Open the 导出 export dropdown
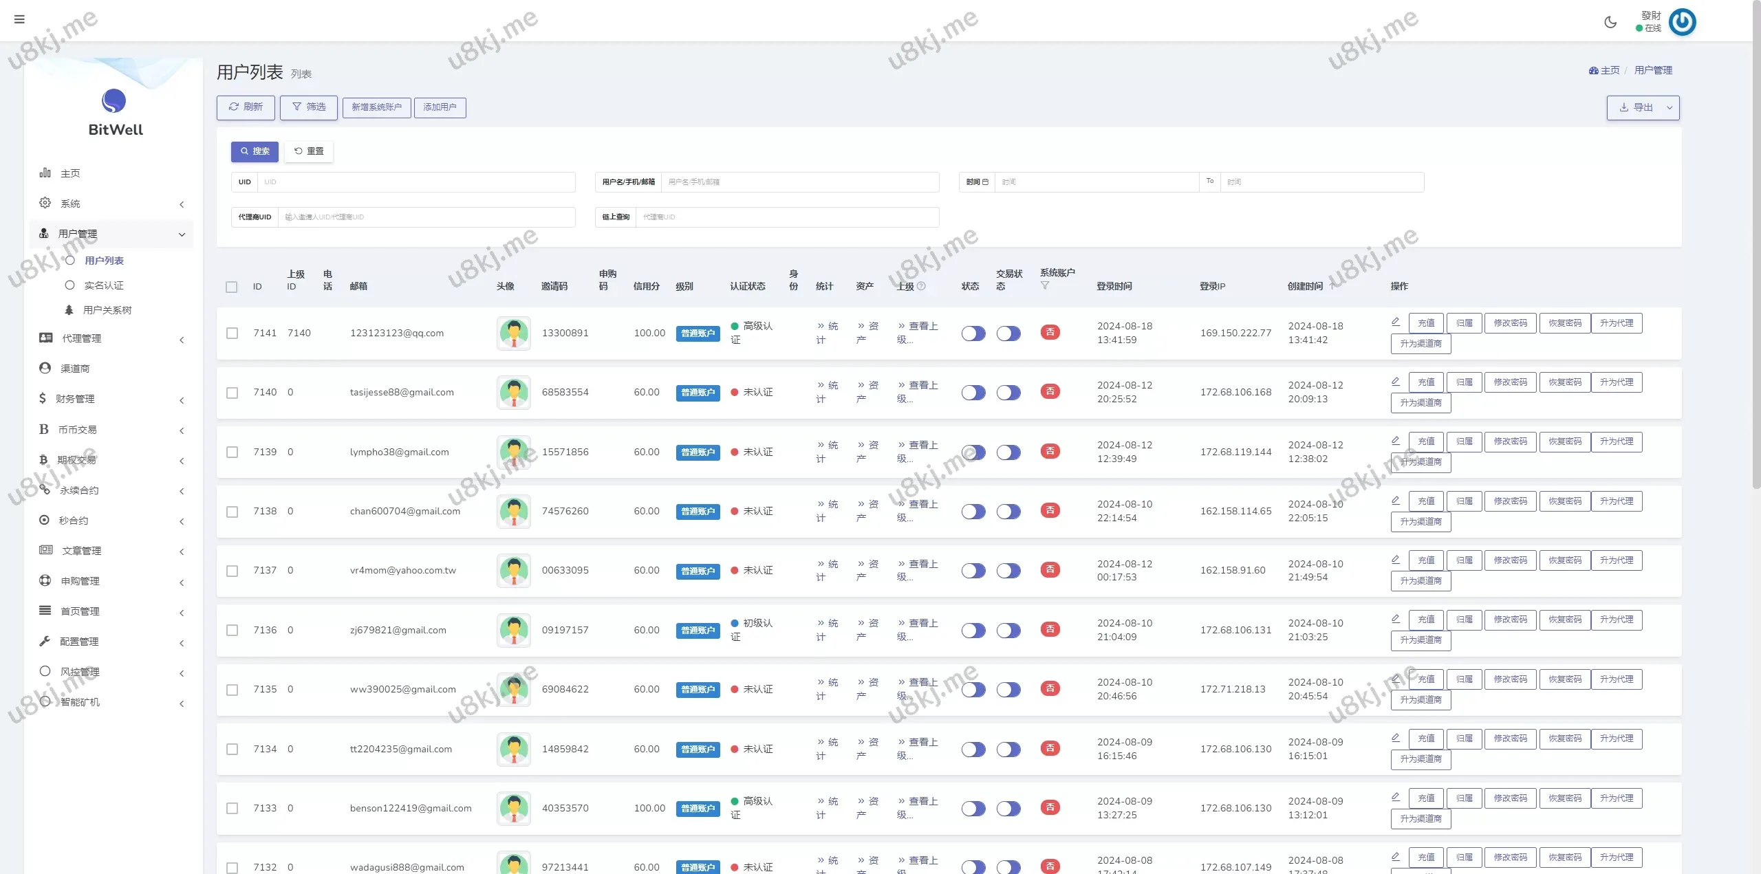The height and width of the screenshot is (874, 1761). click(1642, 108)
